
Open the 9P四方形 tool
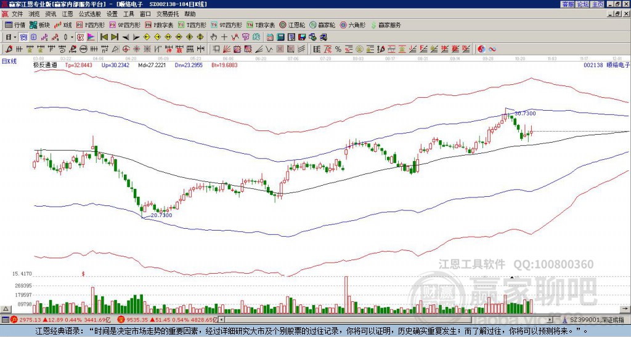click(125, 25)
